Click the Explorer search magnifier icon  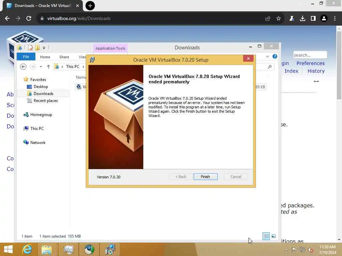(270, 67)
